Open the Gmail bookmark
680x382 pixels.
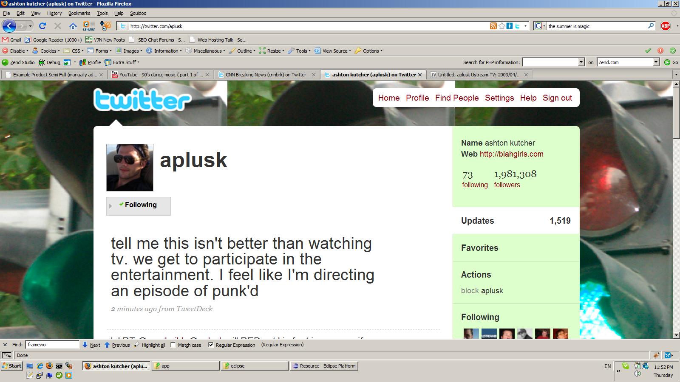[x=11, y=40]
